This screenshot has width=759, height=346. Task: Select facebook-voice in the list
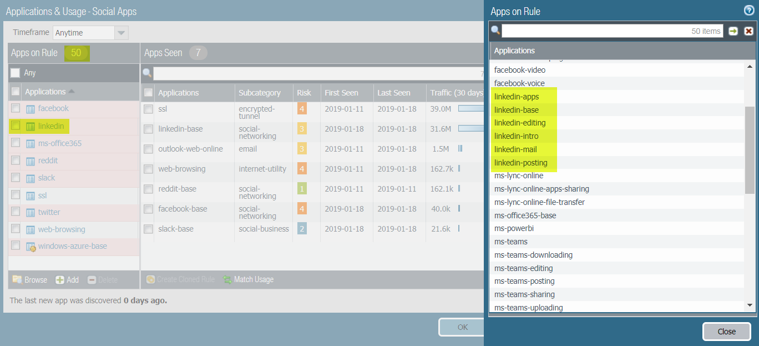[519, 83]
